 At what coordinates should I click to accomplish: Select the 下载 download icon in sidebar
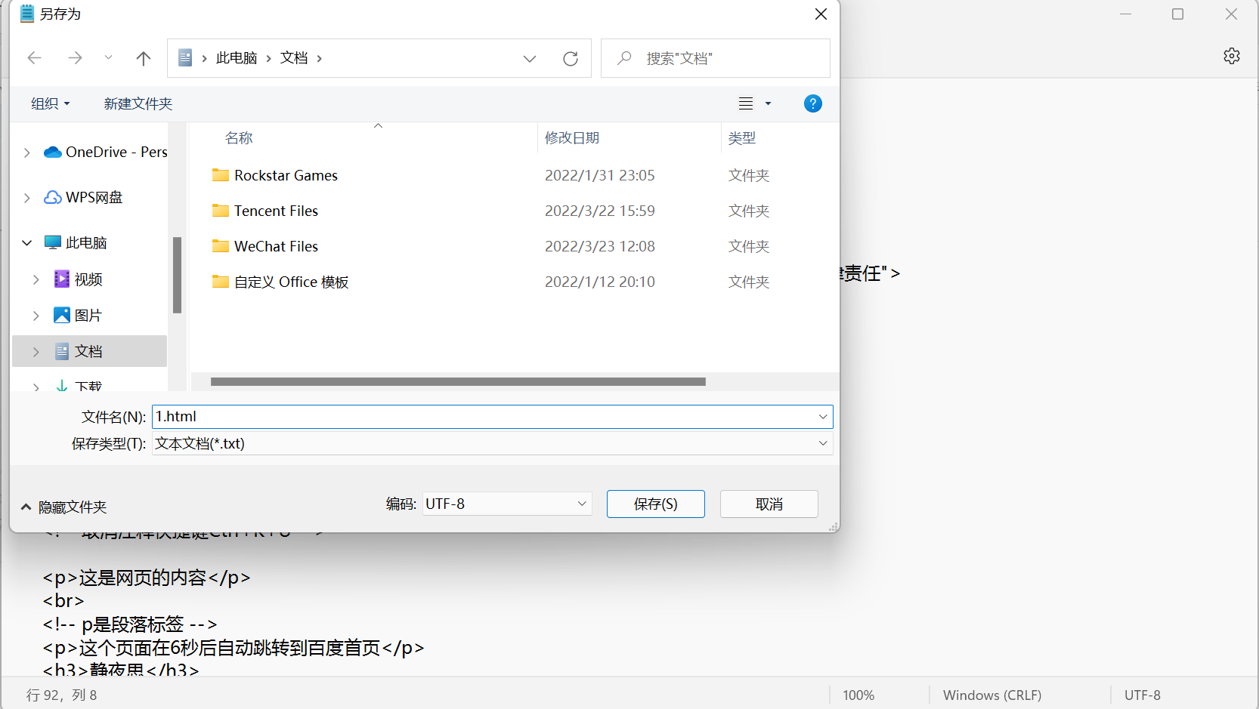point(62,386)
